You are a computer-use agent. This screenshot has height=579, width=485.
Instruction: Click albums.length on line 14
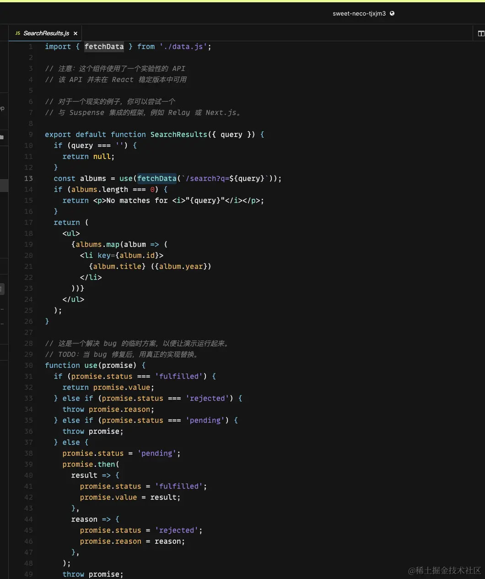[x=100, y=190]
